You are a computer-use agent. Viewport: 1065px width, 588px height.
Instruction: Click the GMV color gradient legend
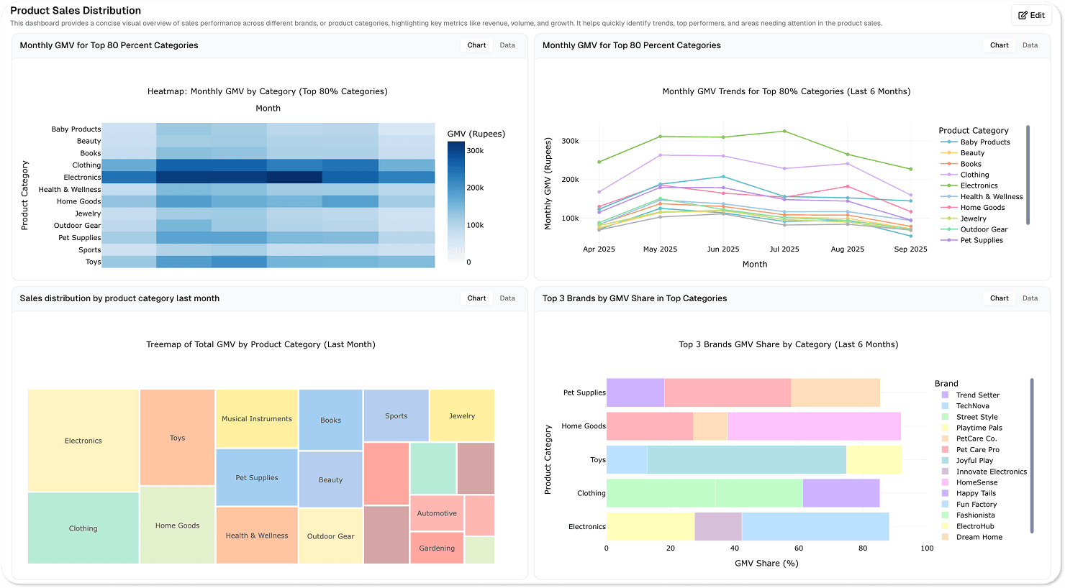pos(455,201)
